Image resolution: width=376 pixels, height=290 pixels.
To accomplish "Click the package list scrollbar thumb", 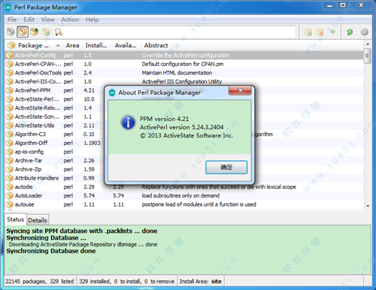I will click(x=368, y=56).
